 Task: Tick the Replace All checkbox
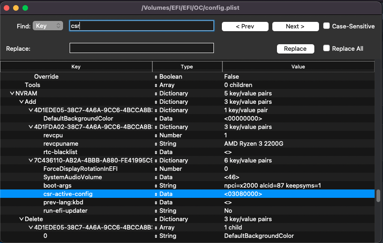tap(327, 48)
